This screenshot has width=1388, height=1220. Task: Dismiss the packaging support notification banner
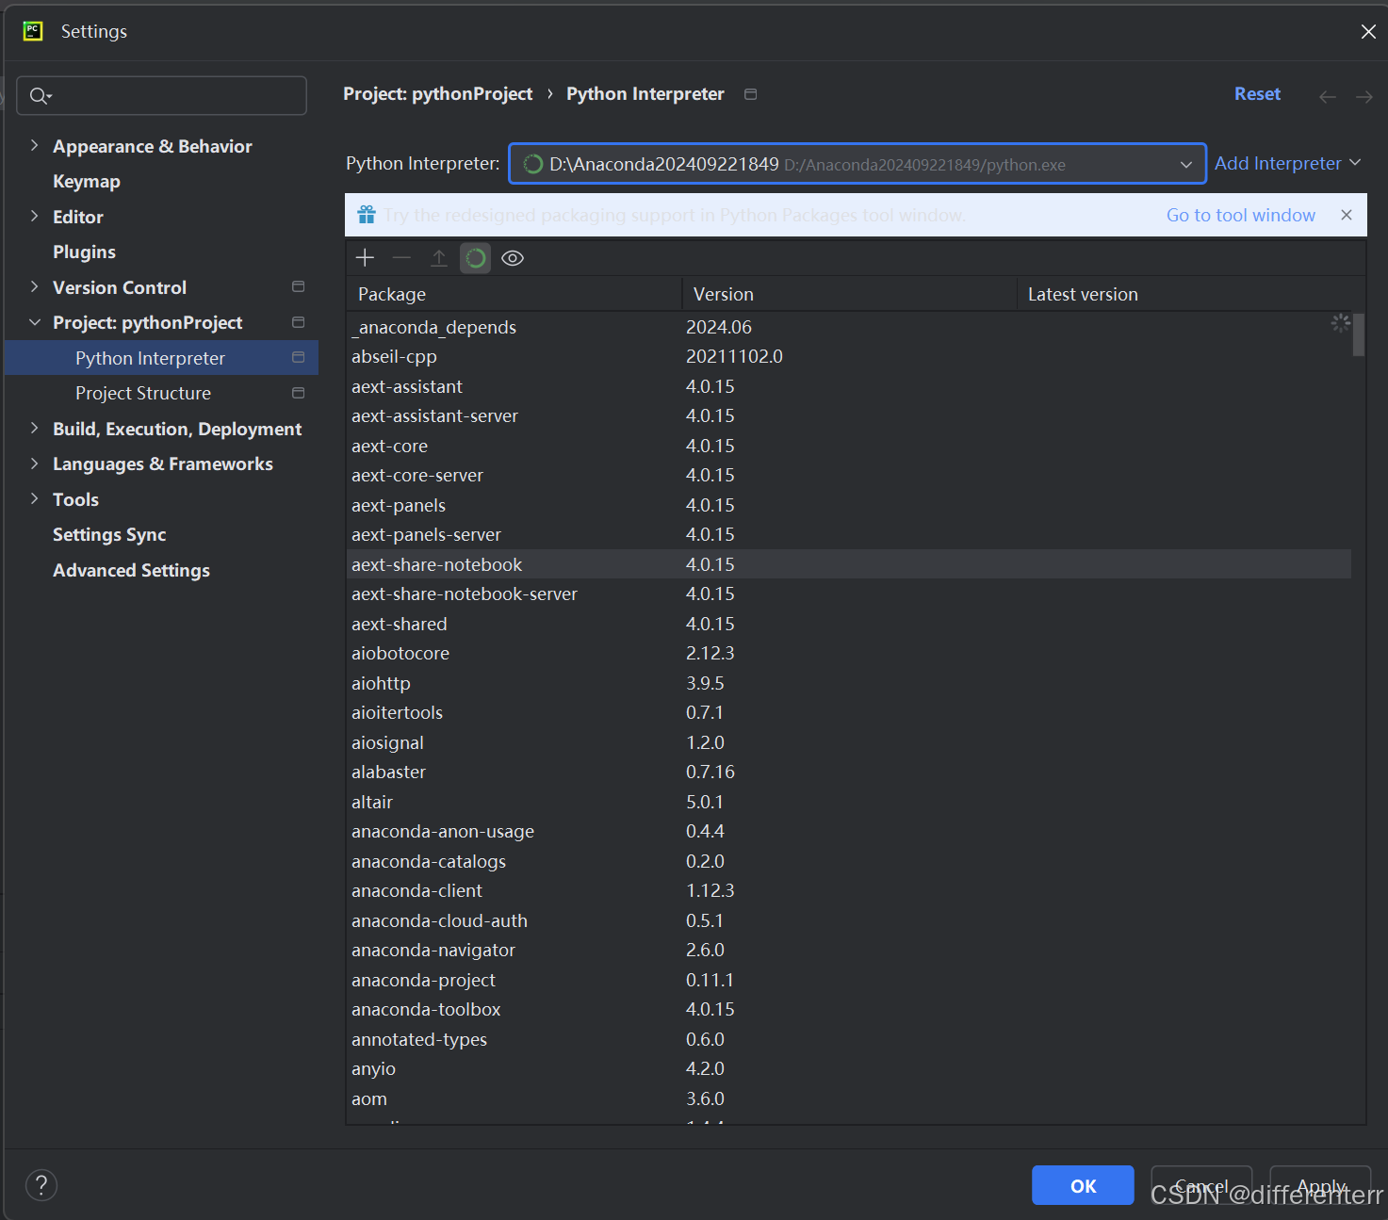1346,215
